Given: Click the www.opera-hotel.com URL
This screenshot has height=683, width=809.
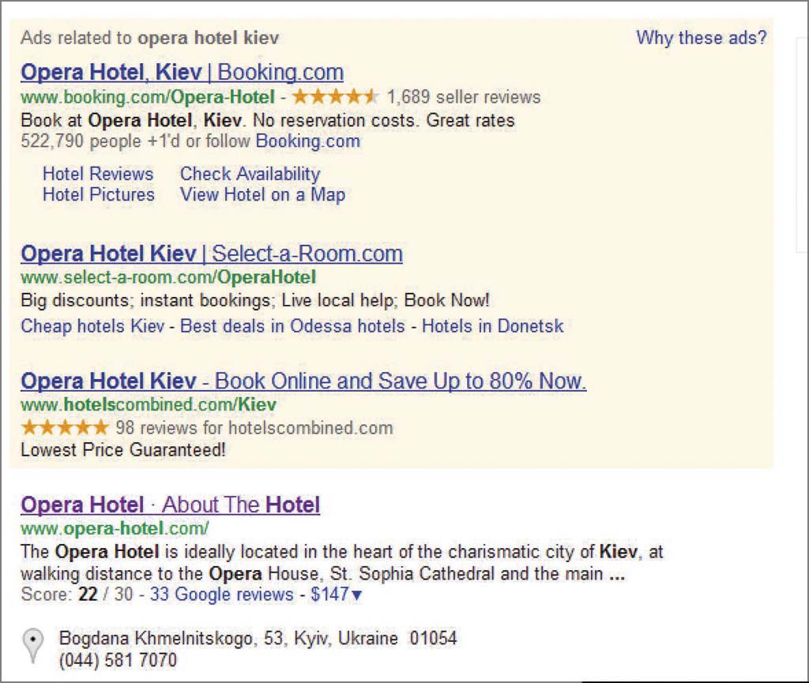Looking at the screenshot, I should 115,528.
